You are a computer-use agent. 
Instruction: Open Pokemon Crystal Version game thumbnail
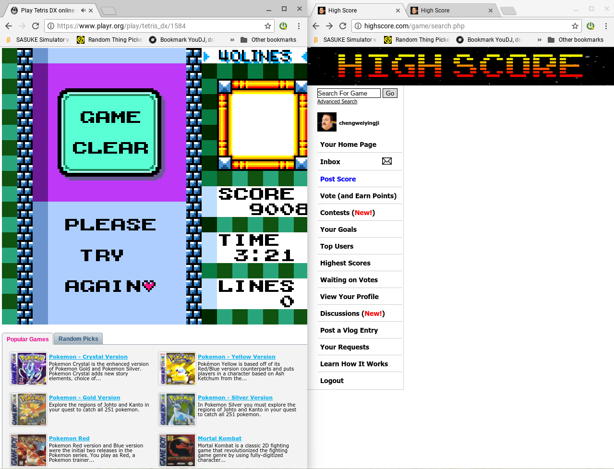click(28, 369)
